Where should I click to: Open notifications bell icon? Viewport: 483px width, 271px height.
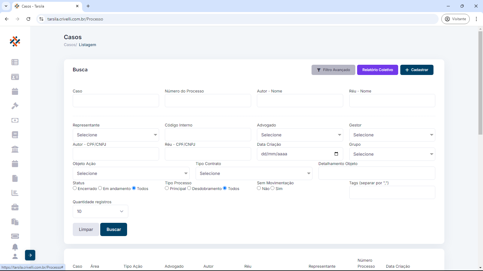click(15, 247)
